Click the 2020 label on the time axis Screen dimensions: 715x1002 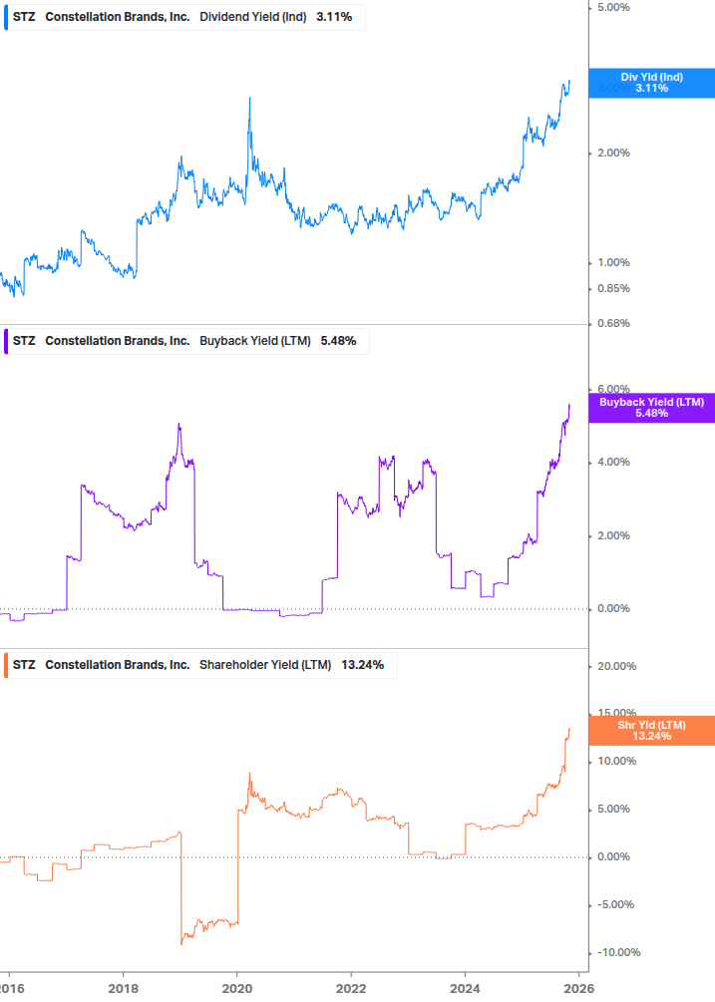click(x=237, y=989)
